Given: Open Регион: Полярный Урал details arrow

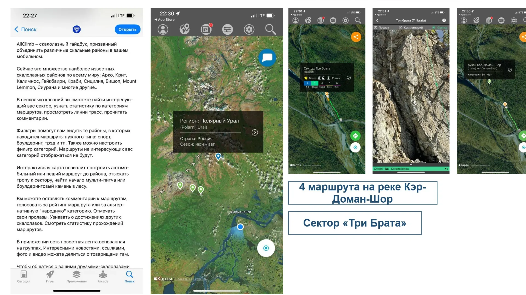Looking at the screenshot, I should [x=255, y=132].
